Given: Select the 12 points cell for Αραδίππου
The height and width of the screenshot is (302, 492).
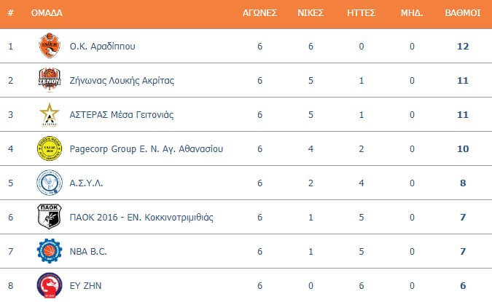Looking at the screenshot, I should pos(463,47).
